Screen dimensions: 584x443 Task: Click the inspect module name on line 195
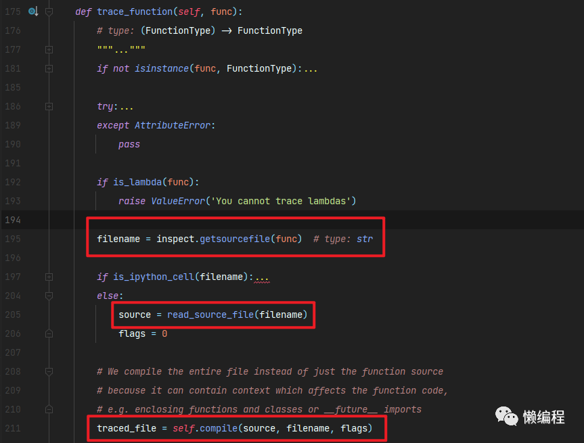[175, 239]
